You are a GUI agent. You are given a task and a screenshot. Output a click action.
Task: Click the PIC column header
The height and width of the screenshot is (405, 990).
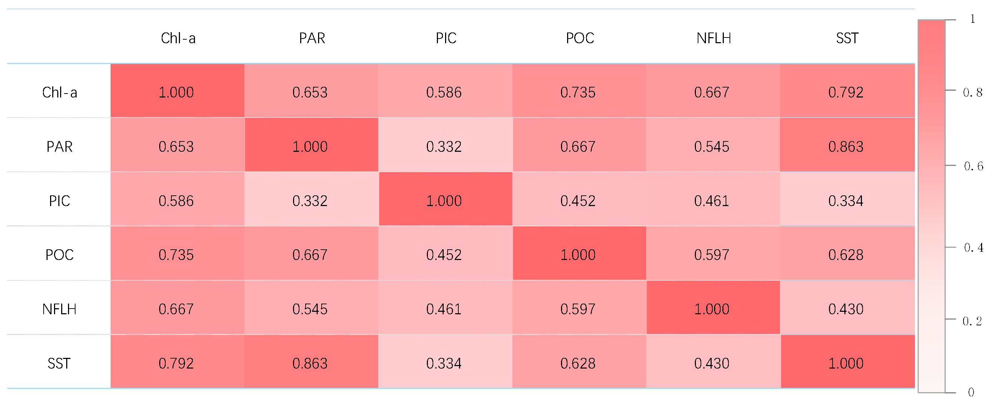[446, 38]
